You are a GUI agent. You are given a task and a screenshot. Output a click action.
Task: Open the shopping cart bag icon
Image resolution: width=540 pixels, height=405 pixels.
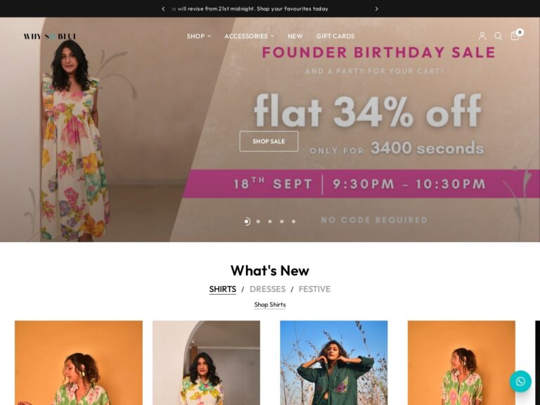pyautogui.click(x=515, y=36)
